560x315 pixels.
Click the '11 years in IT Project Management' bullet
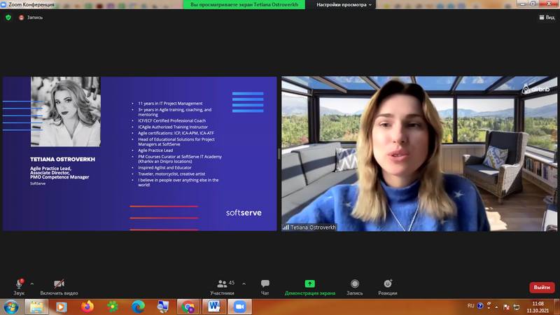click(170, 103)
